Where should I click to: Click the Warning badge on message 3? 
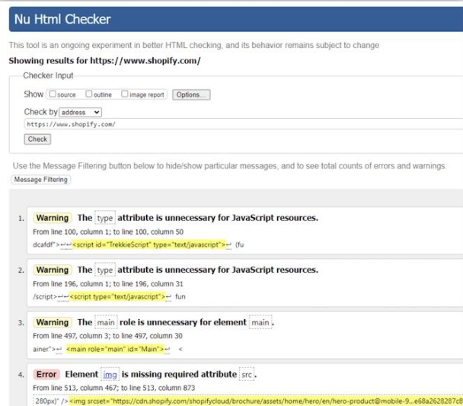click(53, 322)
